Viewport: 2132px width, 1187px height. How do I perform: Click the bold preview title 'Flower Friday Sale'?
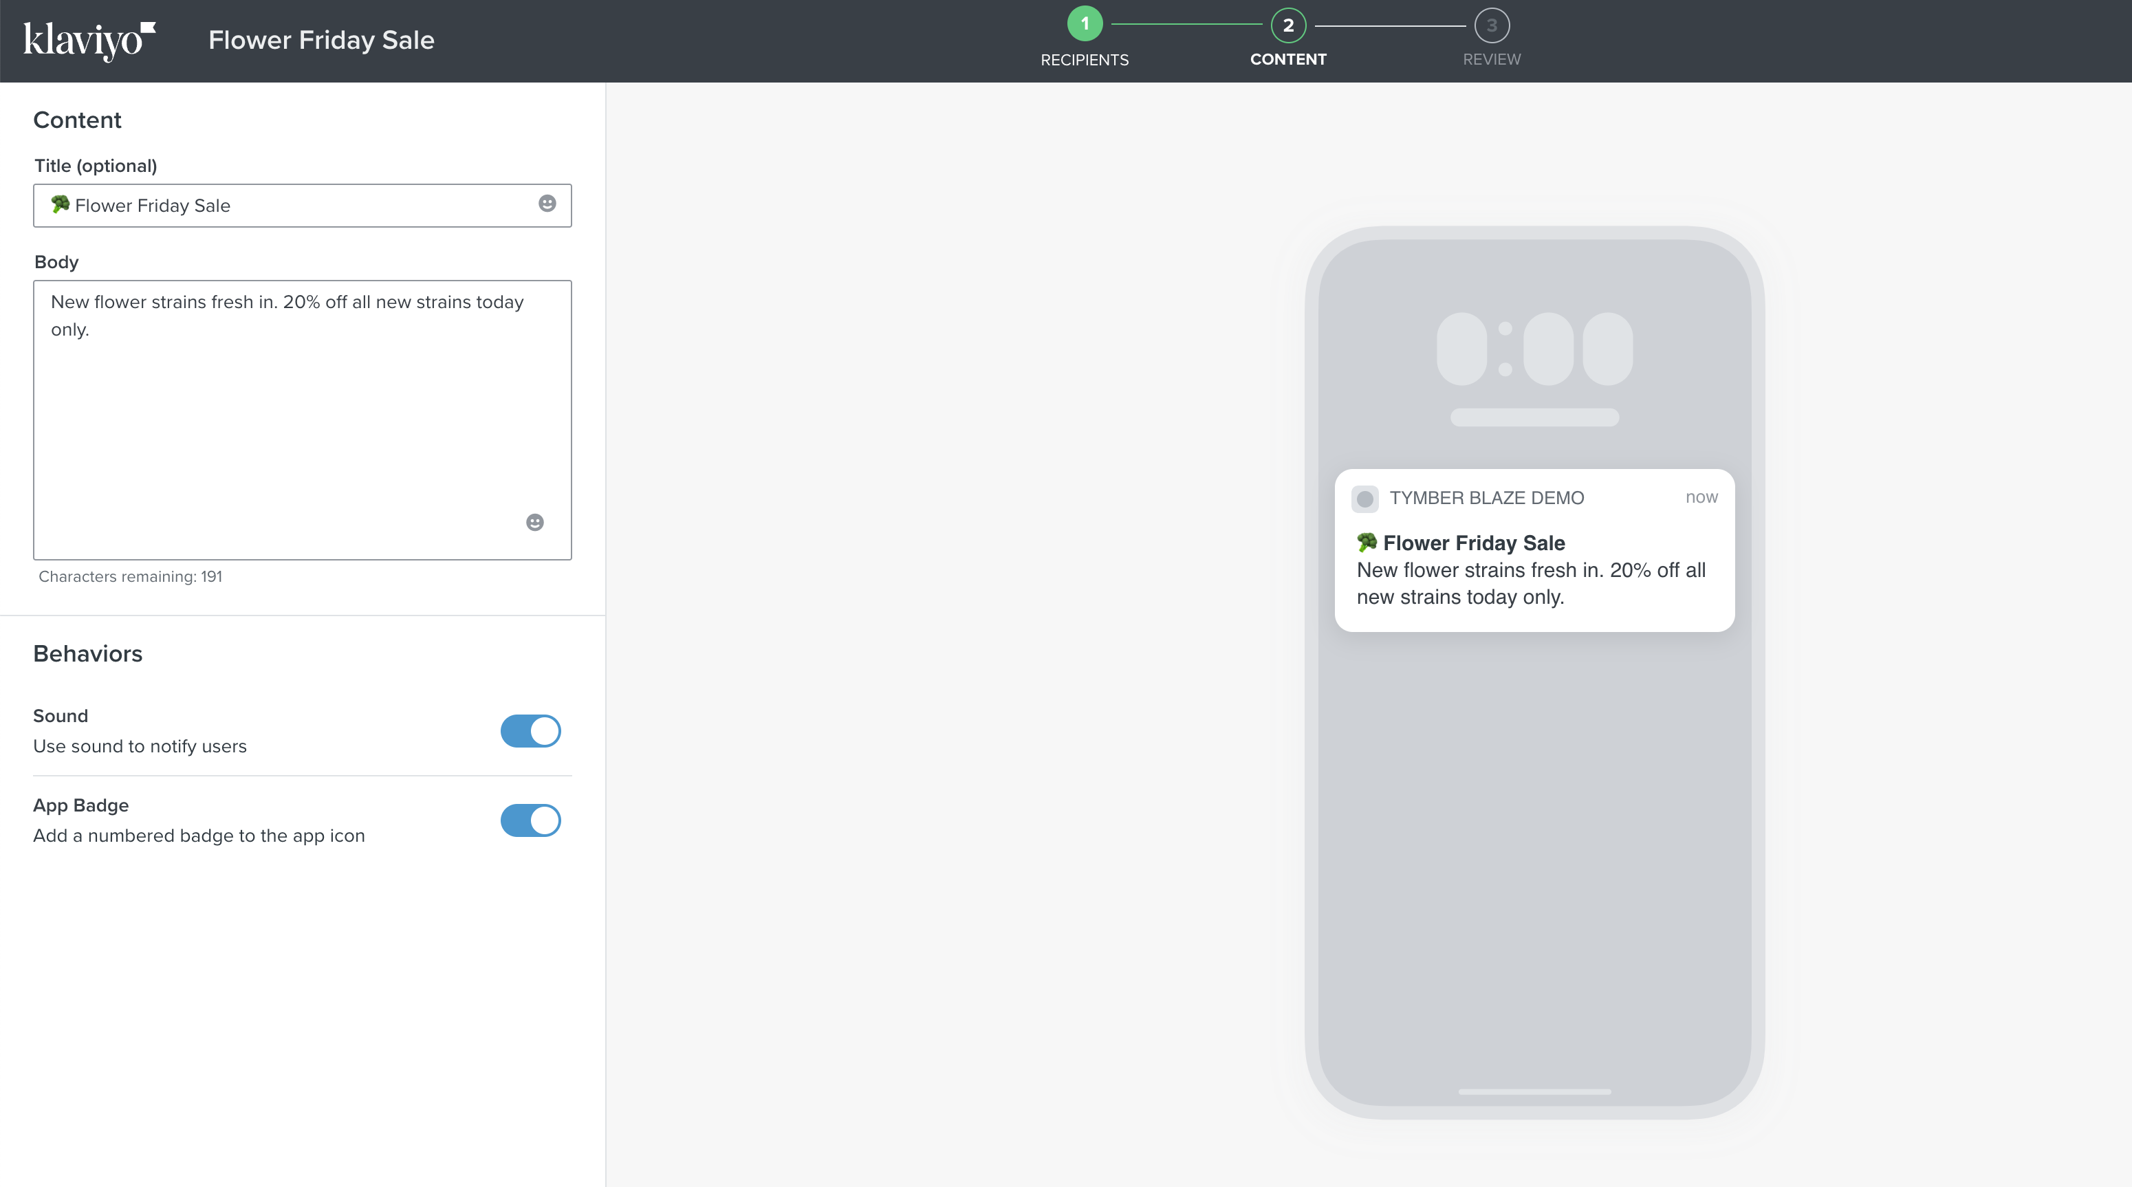click(x=1473, y=543)
